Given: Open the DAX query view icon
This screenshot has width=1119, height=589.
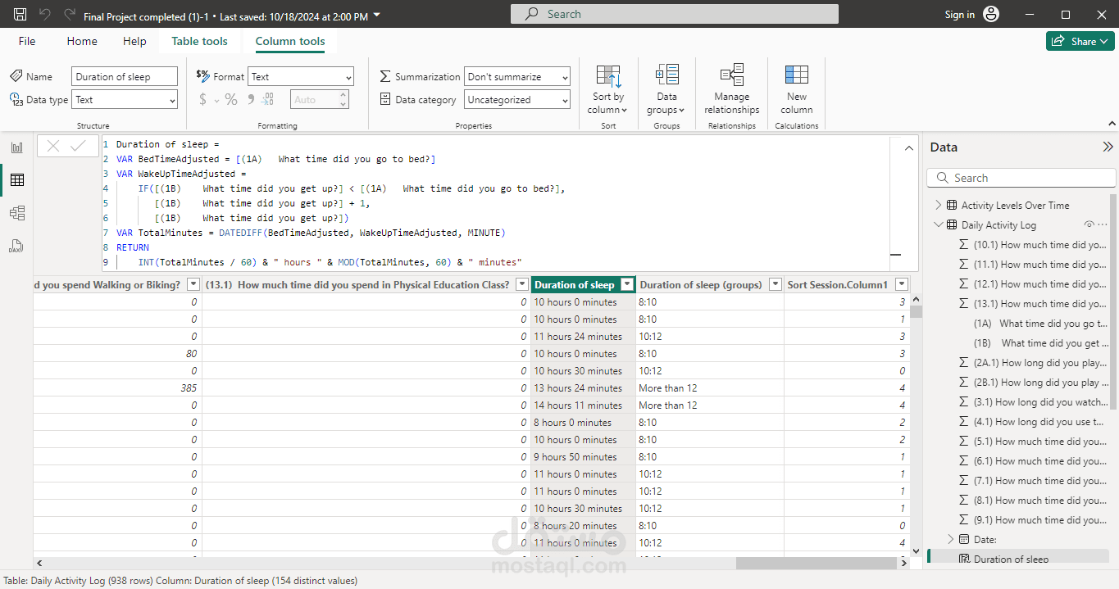Looking at the screenshot, I should 16,245.
